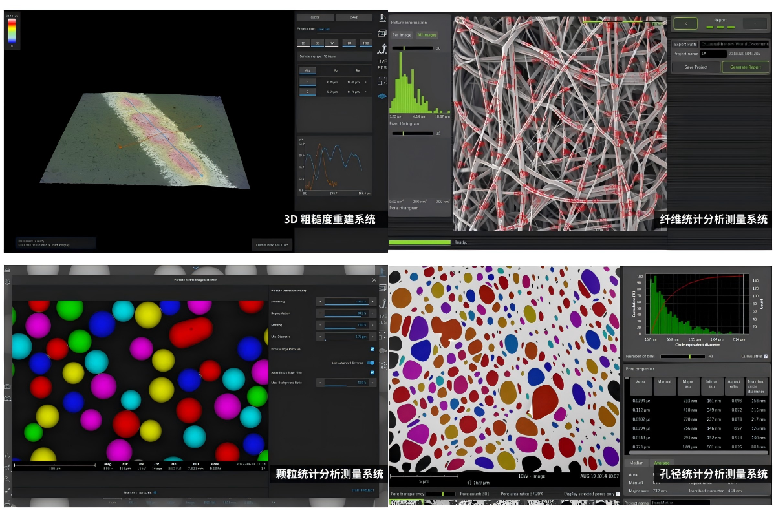776x517 pixels.
Task: Select the blue 3D surface layer icon
Action: (x=382, y=96)
